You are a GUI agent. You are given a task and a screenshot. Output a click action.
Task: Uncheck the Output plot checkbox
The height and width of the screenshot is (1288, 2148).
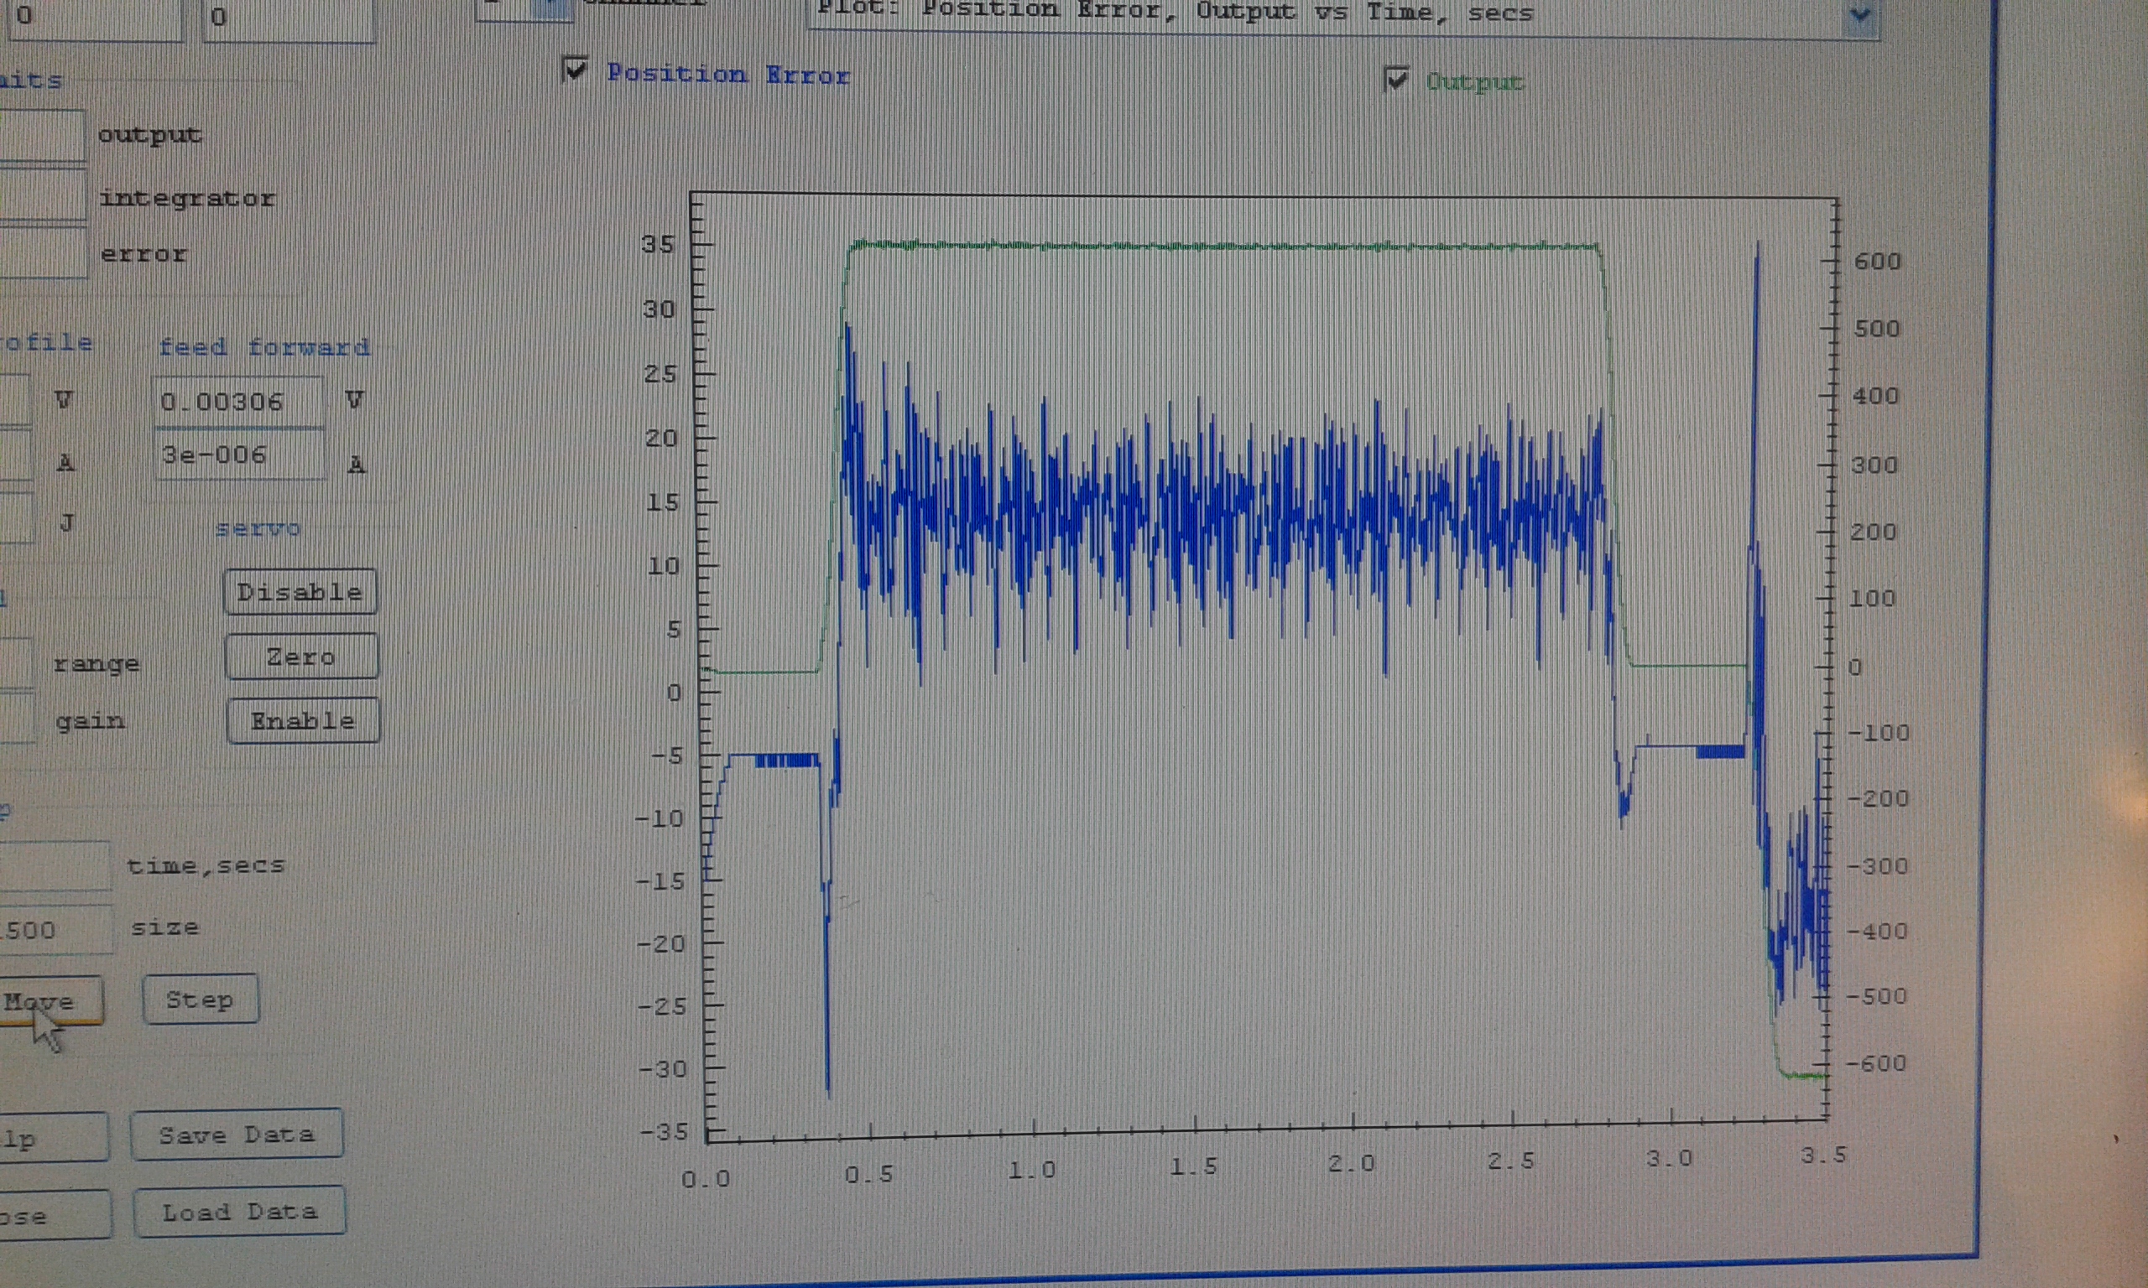pyautogui.click(x=1395, y=79)
